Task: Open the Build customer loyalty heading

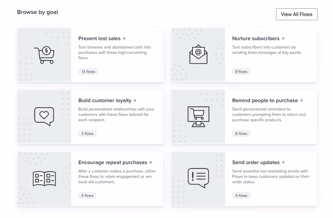Action: tap(105, 101)
